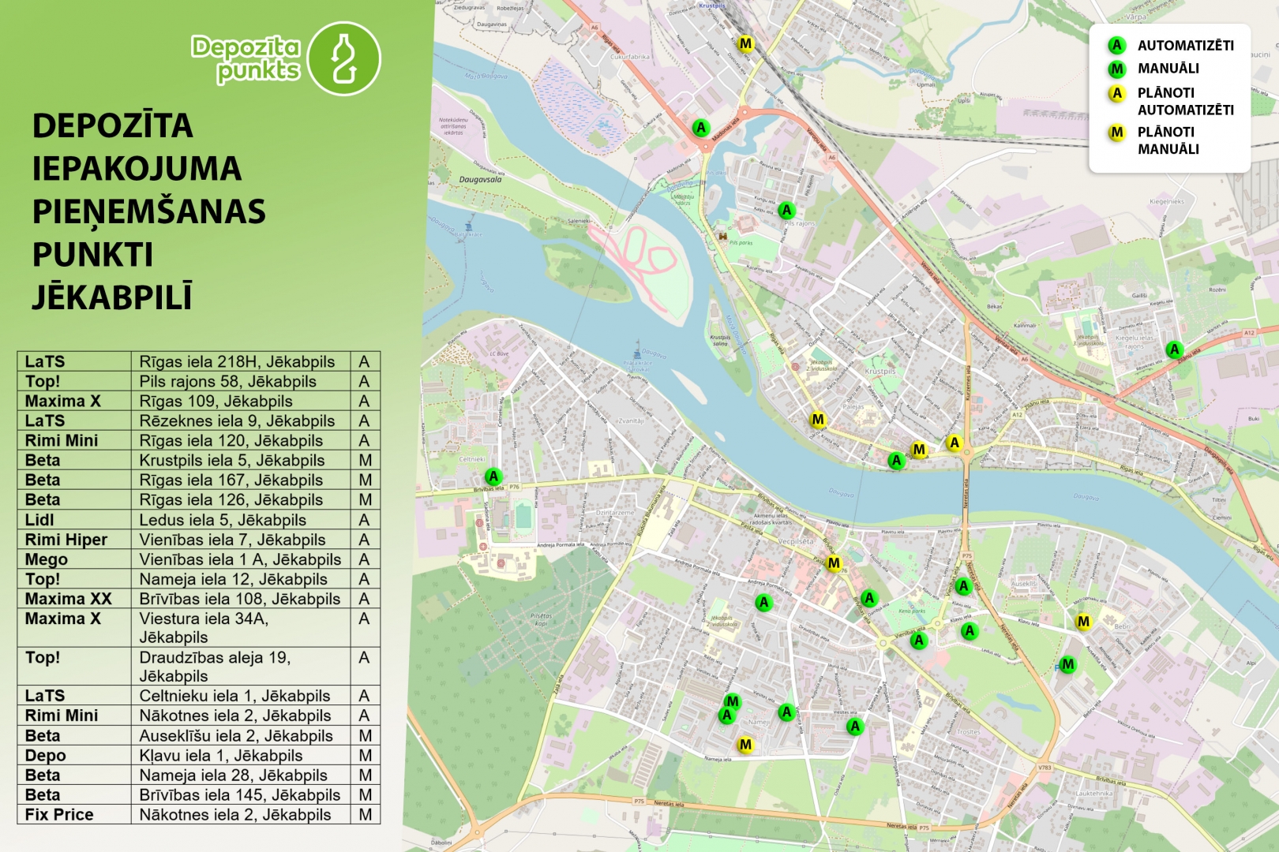Click the yellow M marker near Krustpils station
This screenshot has height=852, width=1279.
pyautogui.click(x=745, y=43)
